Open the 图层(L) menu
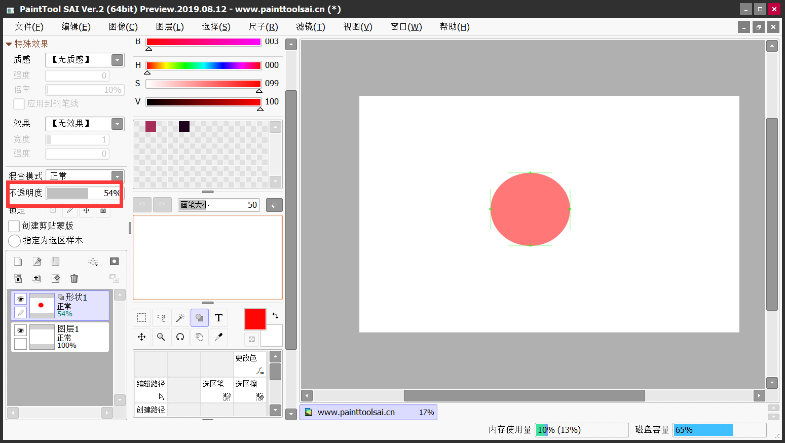This screenshot has height=443, width=785. pos(170,27)
